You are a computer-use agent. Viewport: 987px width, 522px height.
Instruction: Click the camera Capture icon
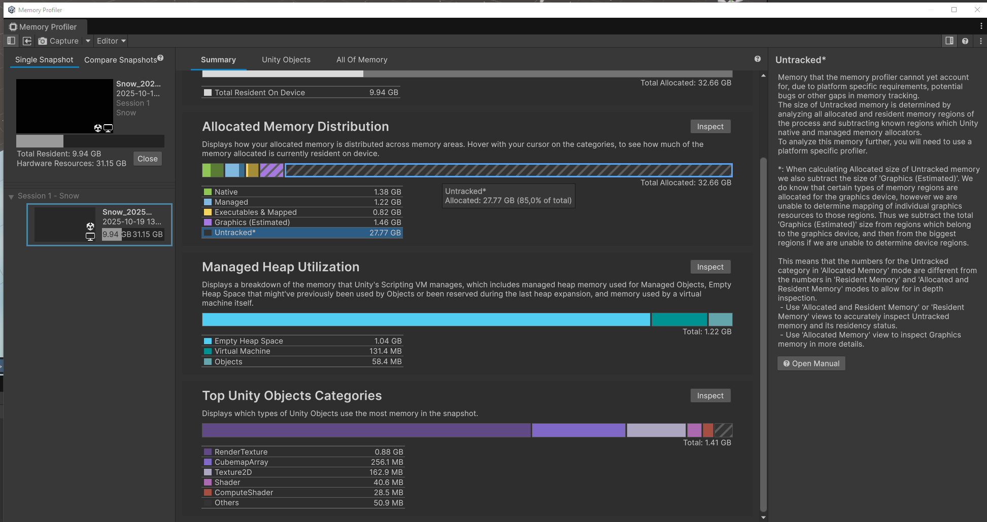tap(43, 41)
